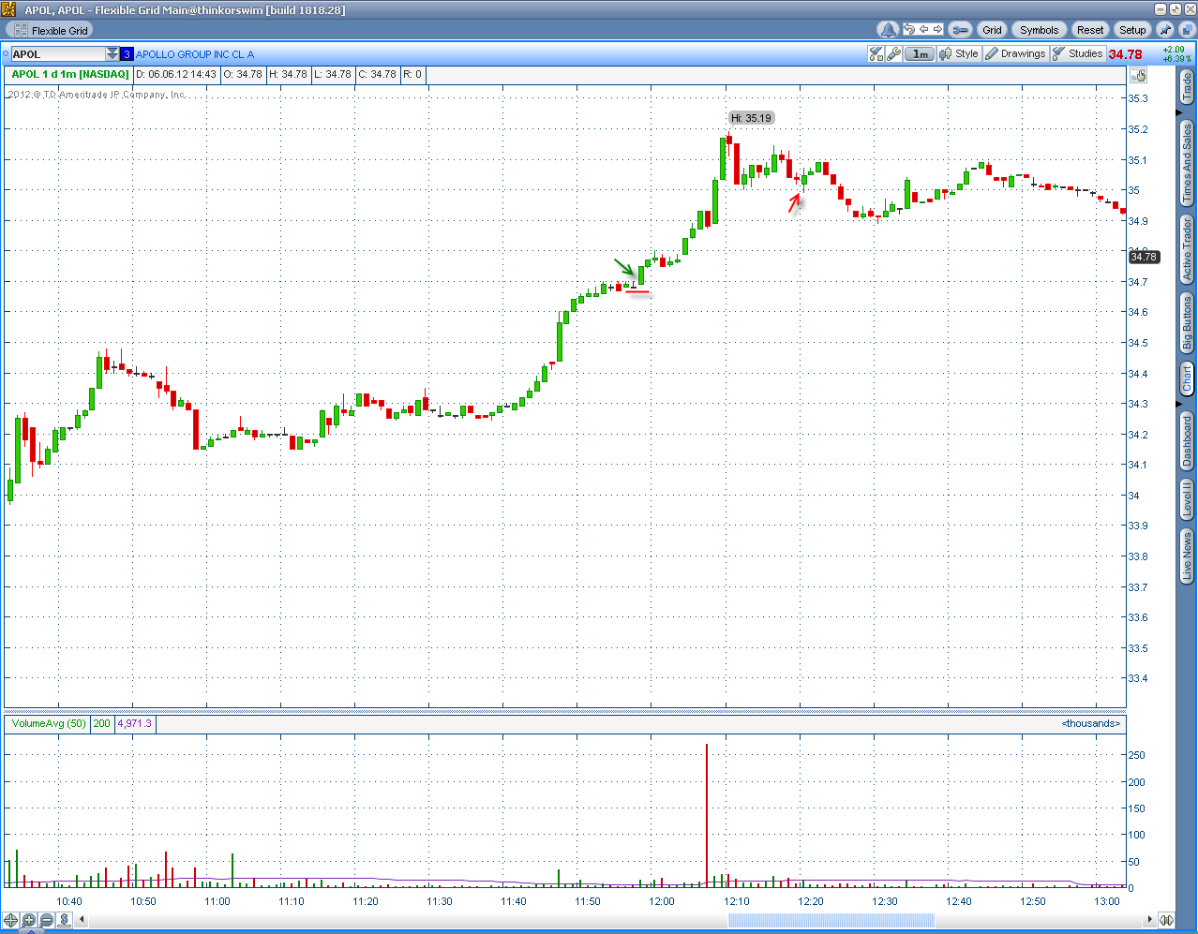Open the Style dropdown
The height and width of the screenshot is (934, 1198).
[960, 54]
